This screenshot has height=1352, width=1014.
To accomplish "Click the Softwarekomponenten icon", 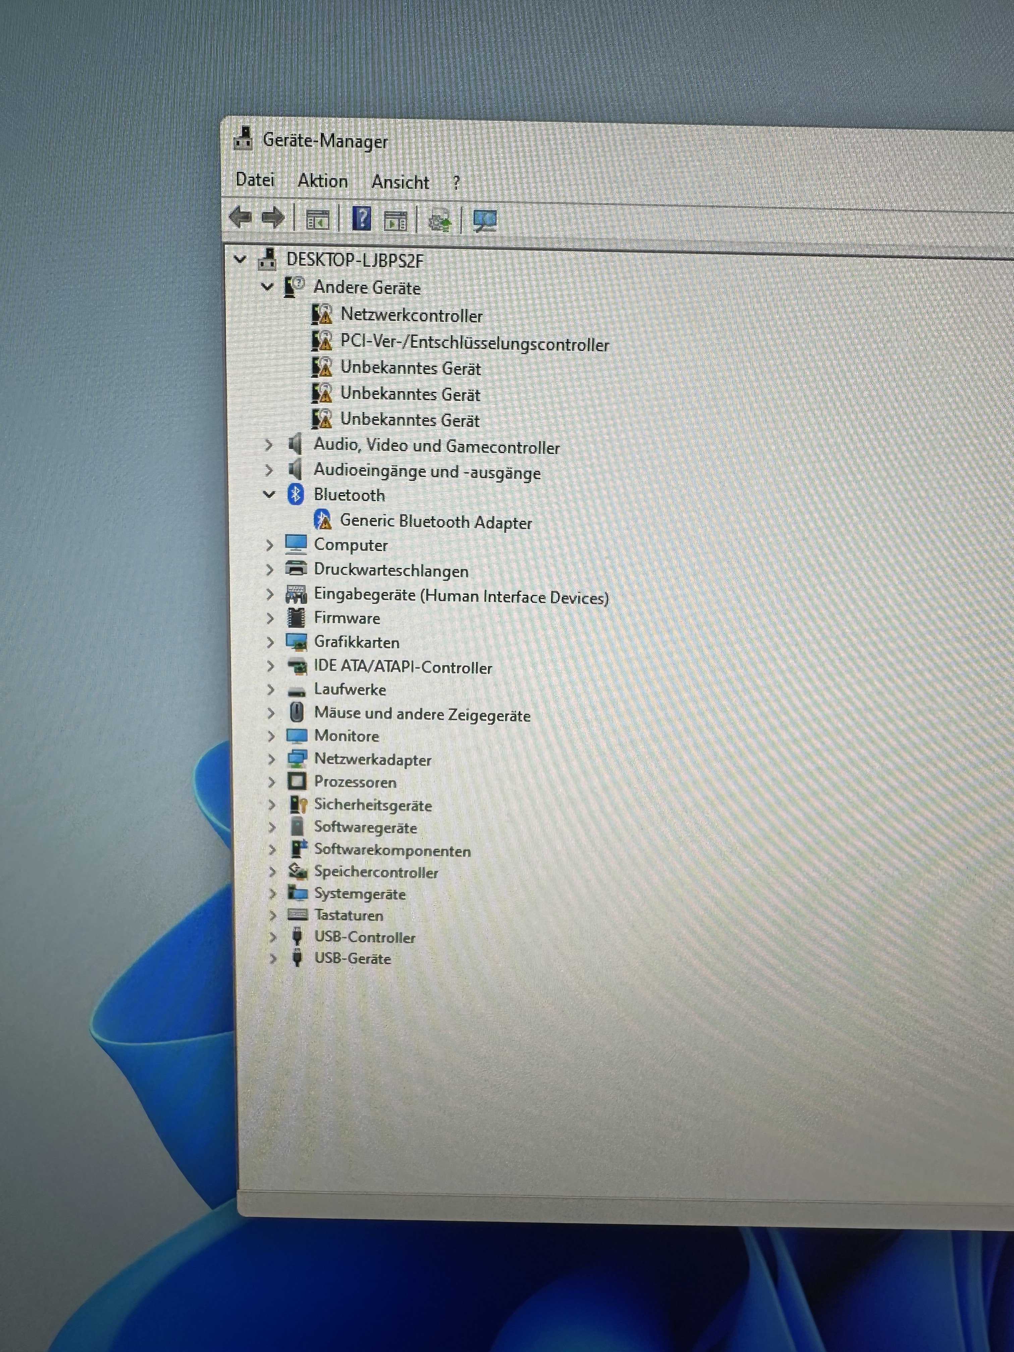I will 298,849.
